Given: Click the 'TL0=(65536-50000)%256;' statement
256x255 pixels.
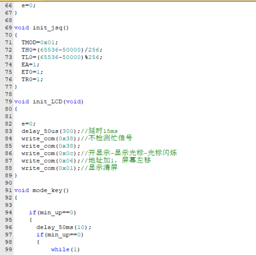Looking at the screenshot, I should (62, 57).
